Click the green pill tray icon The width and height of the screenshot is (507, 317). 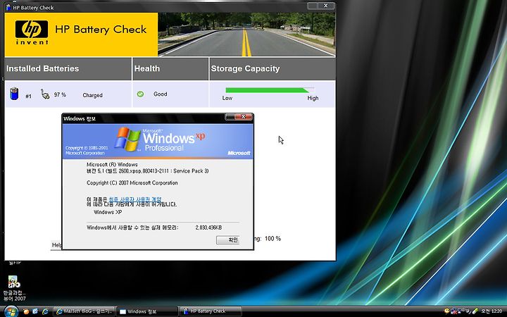(475, 311)
